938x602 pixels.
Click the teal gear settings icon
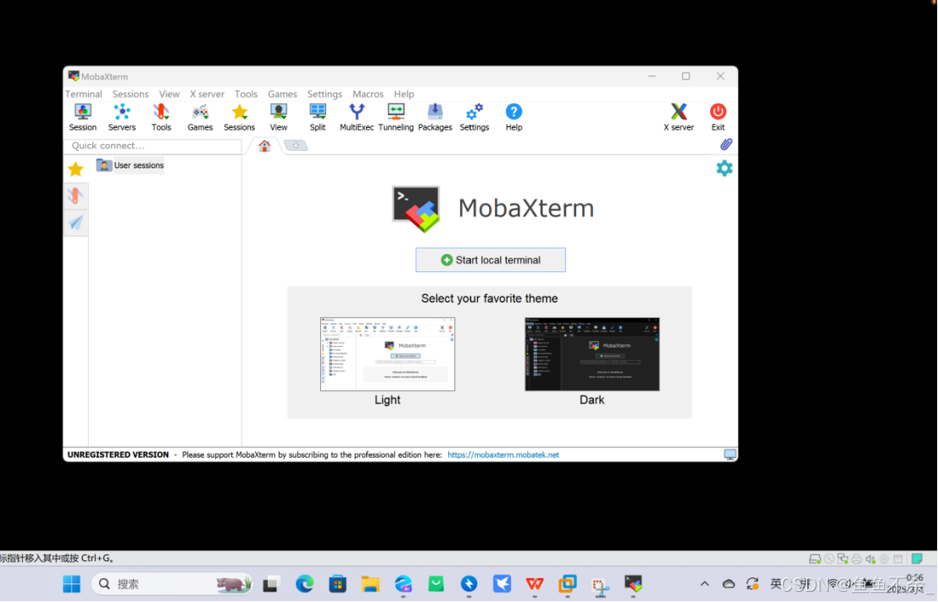(724, 168)
